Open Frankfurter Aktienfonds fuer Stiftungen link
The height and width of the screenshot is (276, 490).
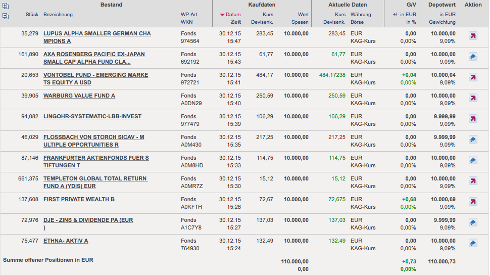coord(96,158)
